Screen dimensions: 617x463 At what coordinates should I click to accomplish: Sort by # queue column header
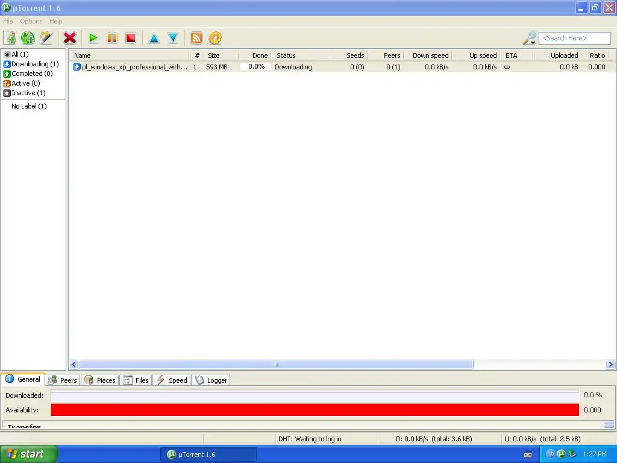(196, 55)
